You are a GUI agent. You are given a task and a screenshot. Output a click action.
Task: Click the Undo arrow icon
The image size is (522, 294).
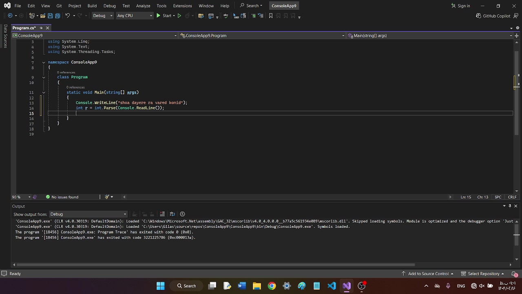pyautogui.click(x=68, y=16)
